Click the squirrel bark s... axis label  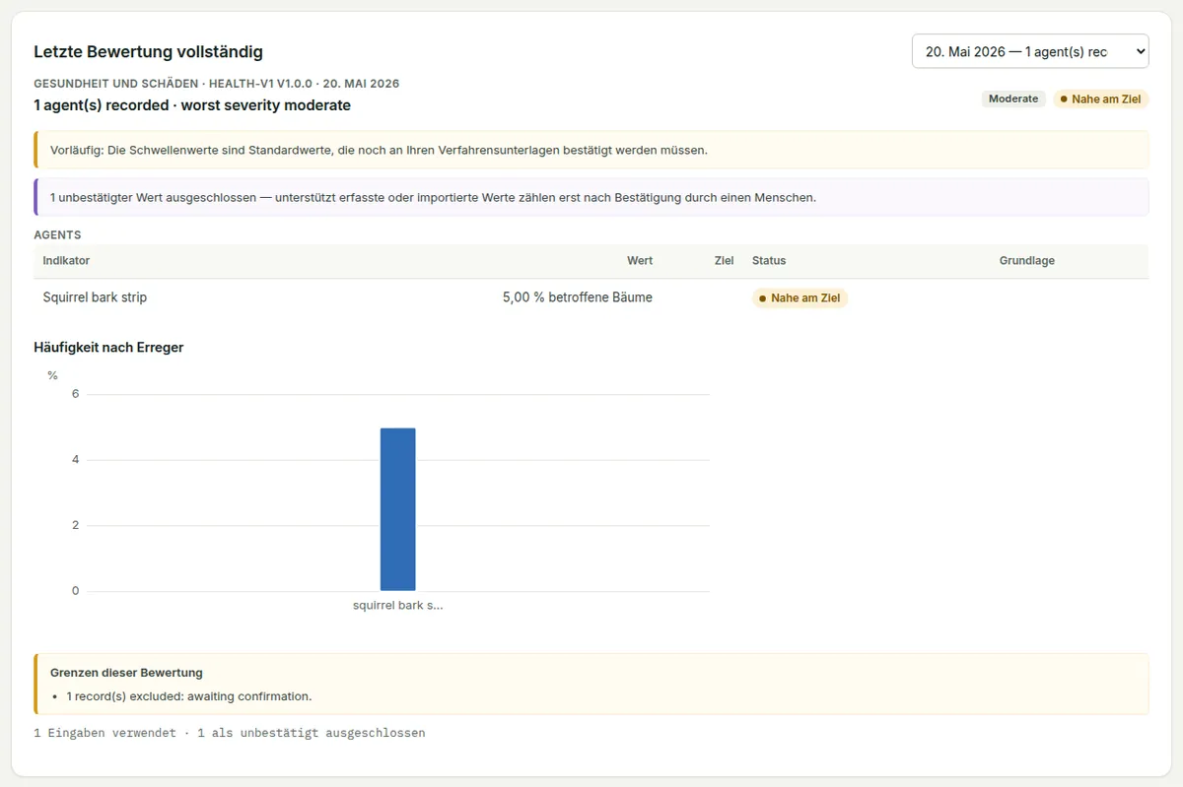[398, 606]
